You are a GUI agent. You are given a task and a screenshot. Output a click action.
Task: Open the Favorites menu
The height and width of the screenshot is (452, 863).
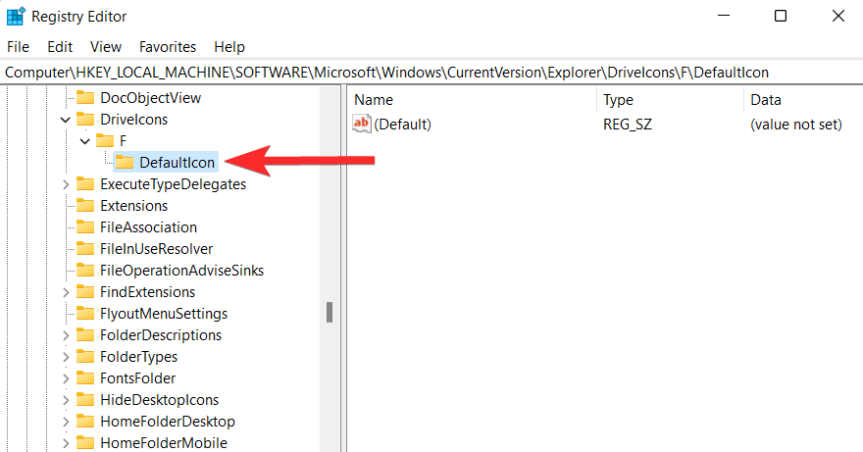[168, 47]
